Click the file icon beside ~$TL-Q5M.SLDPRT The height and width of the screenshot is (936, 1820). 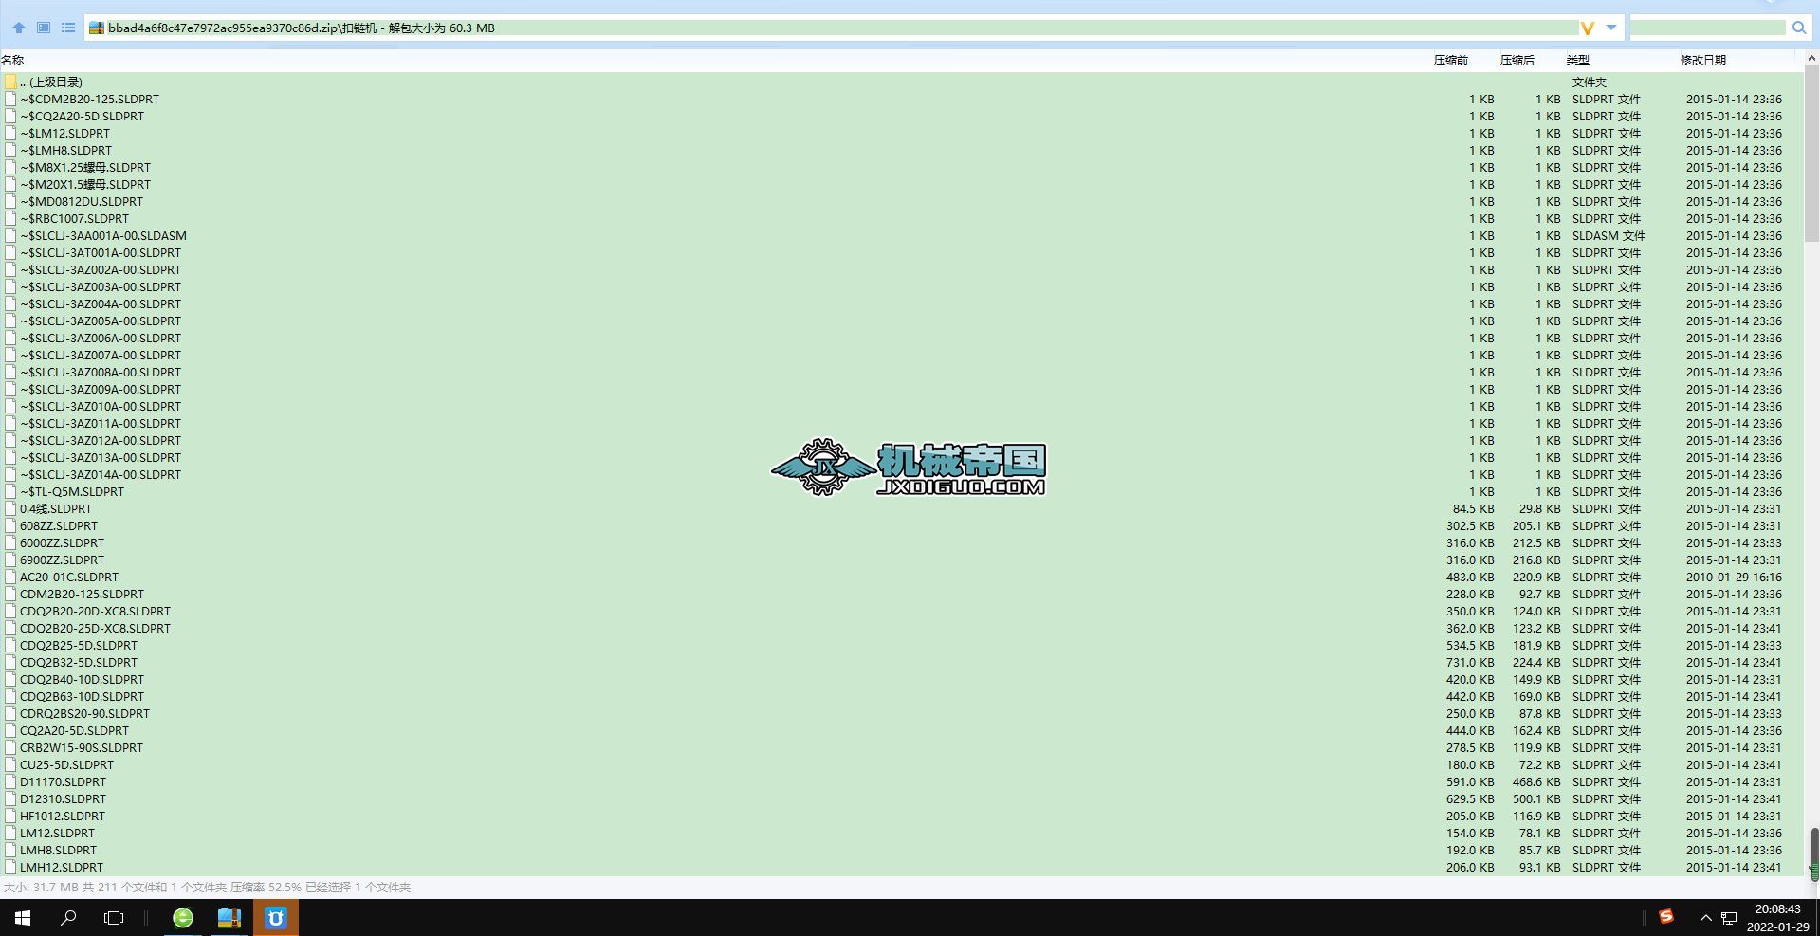[10, 492]
